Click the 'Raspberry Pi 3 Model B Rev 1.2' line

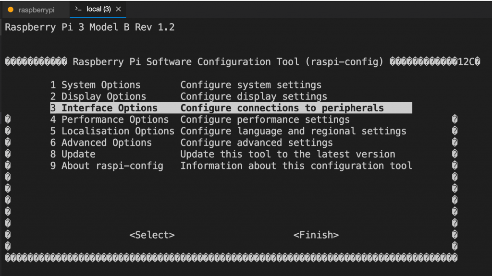pyautogui.click(x=90, y=27)
